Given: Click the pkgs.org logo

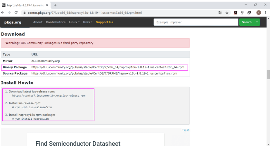Looking at the screenshot, I should (x=13, y=22).
